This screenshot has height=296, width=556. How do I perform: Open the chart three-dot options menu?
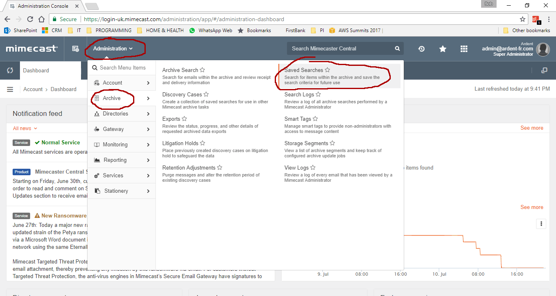pos(541,224)
